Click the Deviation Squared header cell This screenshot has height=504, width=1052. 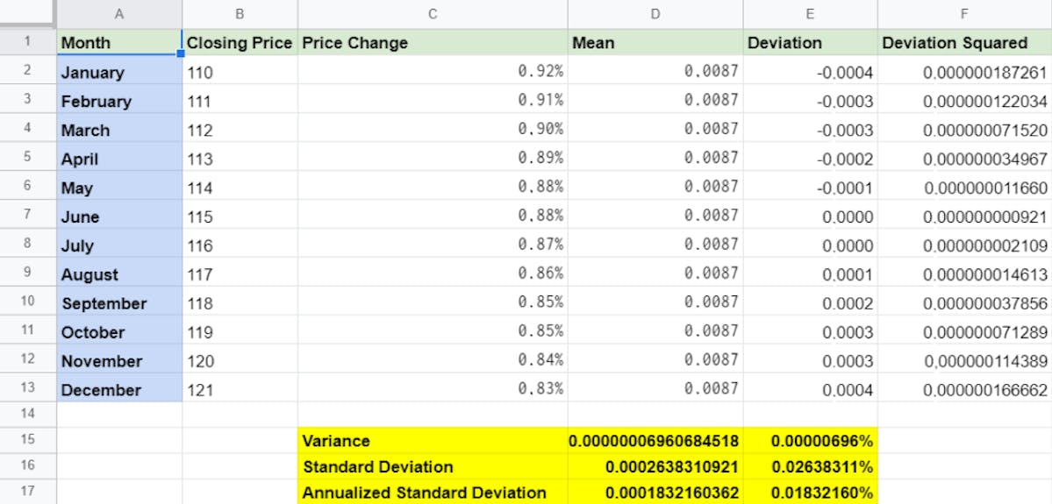pyautogui.click(x=965, y=42)
